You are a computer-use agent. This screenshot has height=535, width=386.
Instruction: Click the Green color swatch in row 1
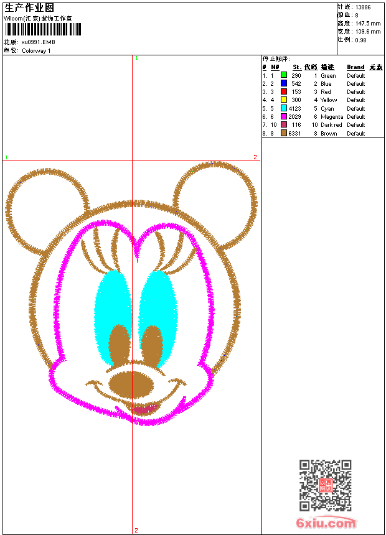(x=283, y=75)
